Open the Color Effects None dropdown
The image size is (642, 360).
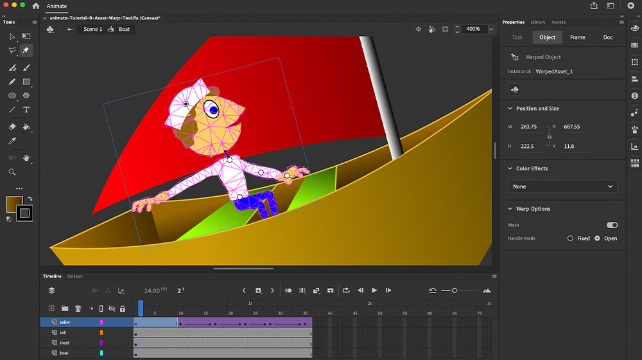tap(562, 186)
